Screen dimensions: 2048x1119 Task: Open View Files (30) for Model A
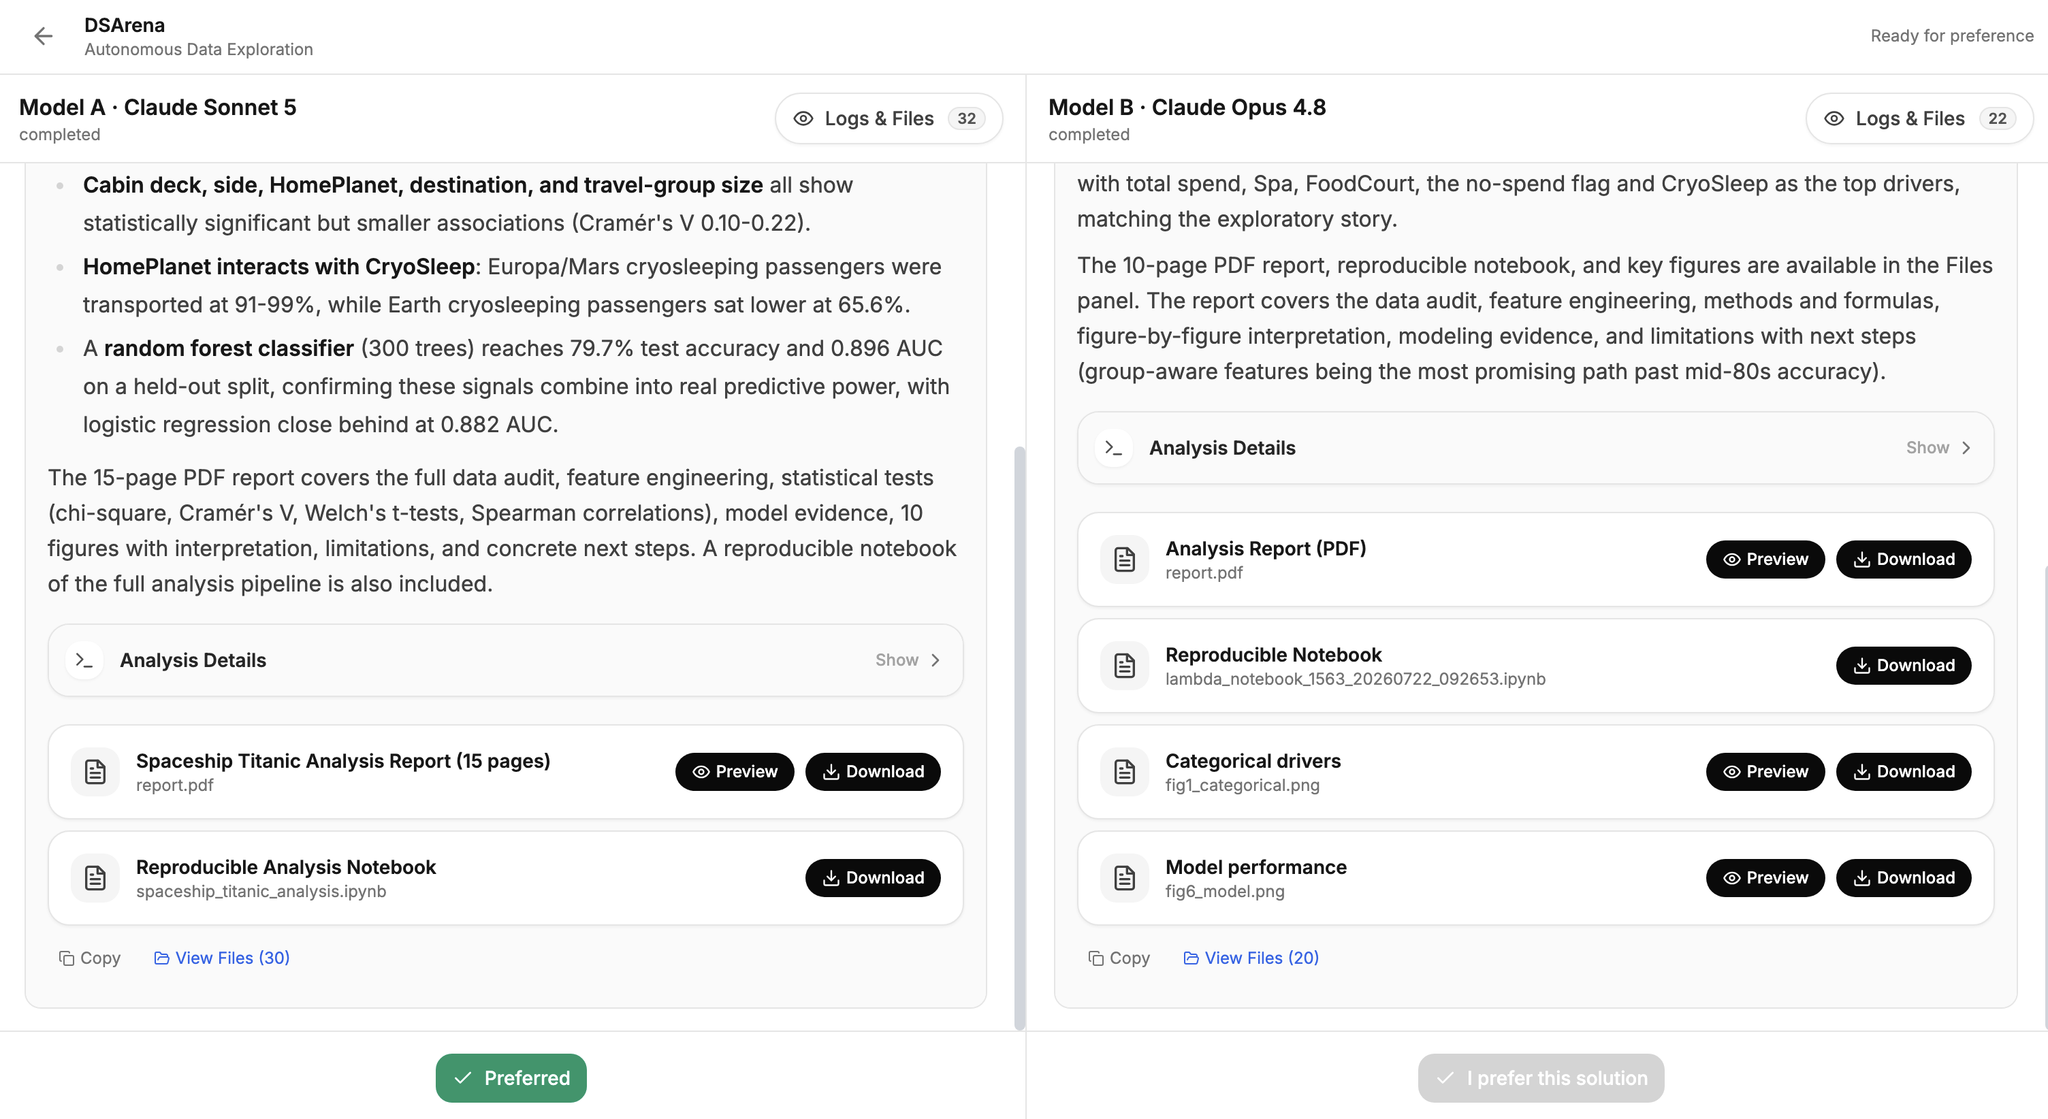coord(221,958)
